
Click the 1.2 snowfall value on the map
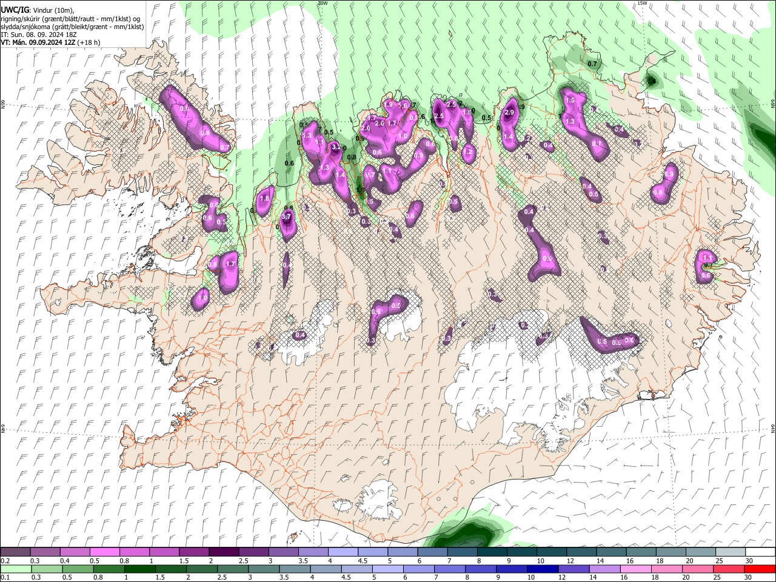click(x=467, y=152)
